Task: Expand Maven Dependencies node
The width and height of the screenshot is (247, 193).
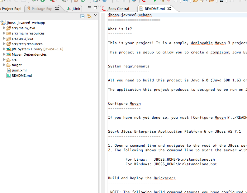Action: [4, 54]
